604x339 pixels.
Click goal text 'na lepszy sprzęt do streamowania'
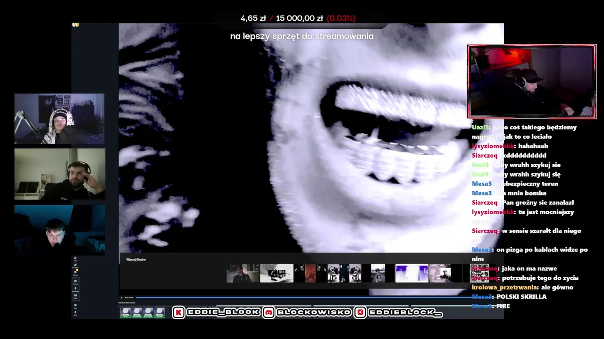click(x=302, y=36)
